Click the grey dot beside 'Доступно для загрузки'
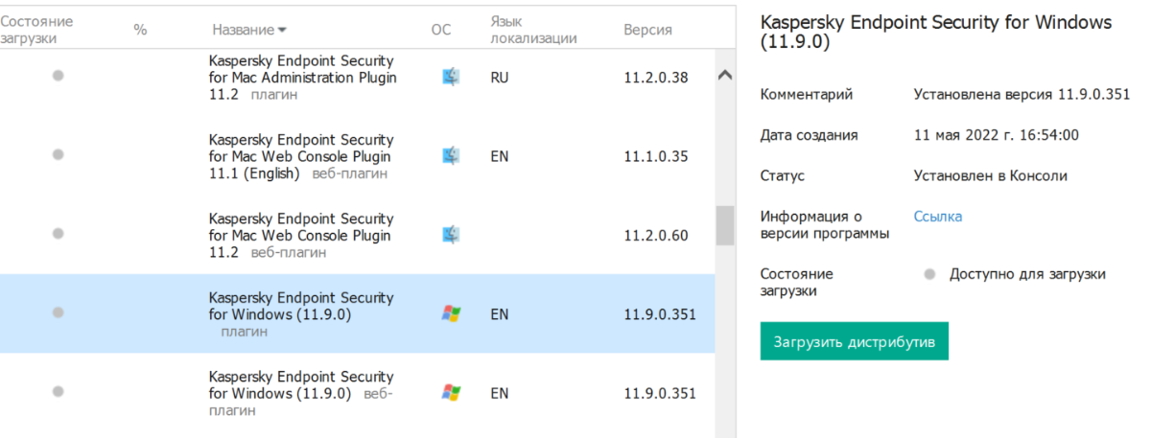 coord(928,275)
